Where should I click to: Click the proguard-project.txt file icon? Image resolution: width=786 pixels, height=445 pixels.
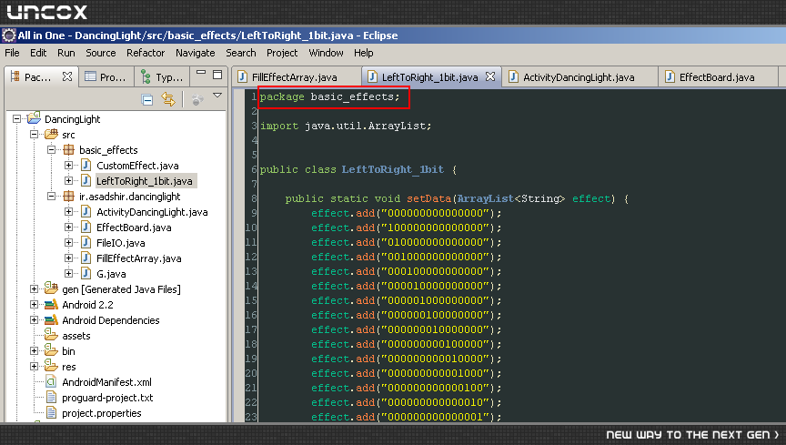[x=51, y=398]
